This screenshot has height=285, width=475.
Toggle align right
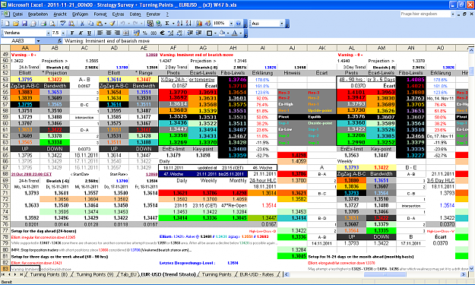(x=117, y=33)
